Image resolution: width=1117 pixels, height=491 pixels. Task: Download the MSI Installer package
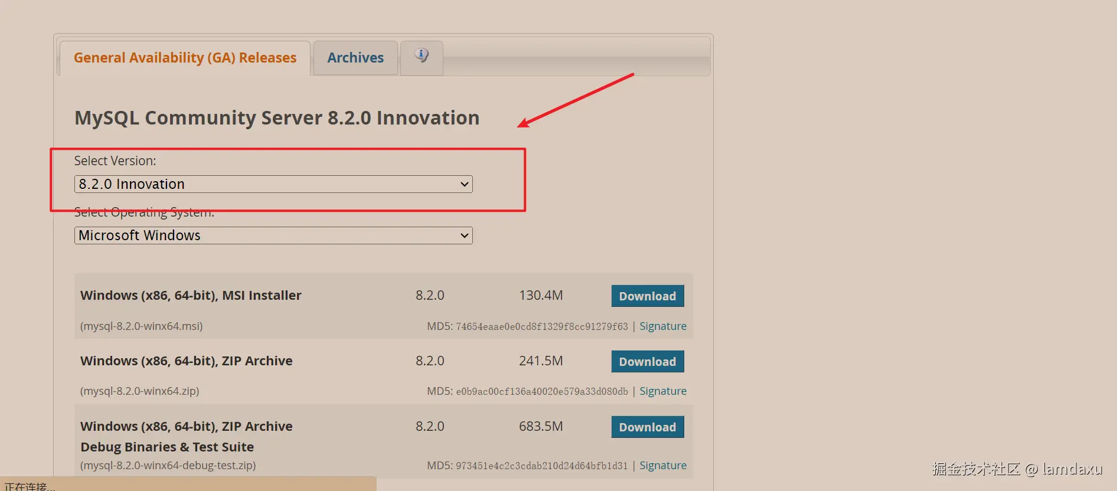(x=648, y=296)
